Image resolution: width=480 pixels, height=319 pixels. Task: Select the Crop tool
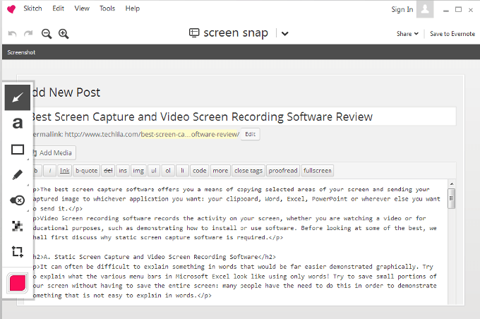pos(18,252)
